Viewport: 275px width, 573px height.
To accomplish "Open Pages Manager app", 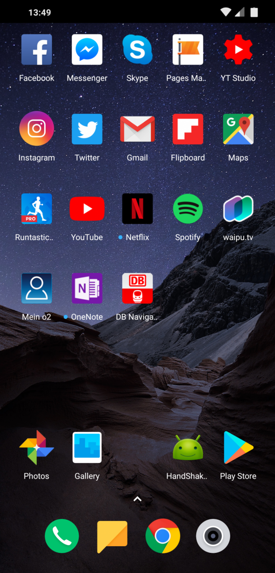I will click(188, 50).
